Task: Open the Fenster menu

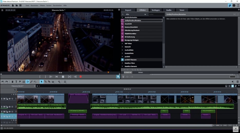Action: click(49, 5)
